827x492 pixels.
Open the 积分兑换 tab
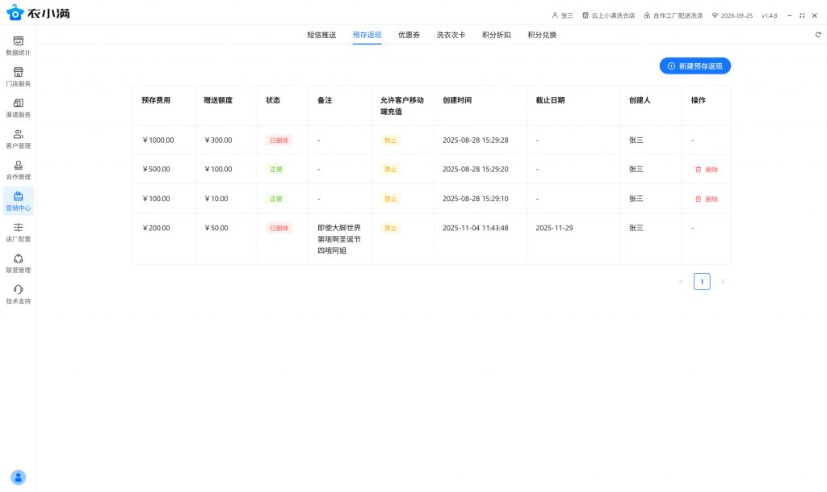pos(542,35)
